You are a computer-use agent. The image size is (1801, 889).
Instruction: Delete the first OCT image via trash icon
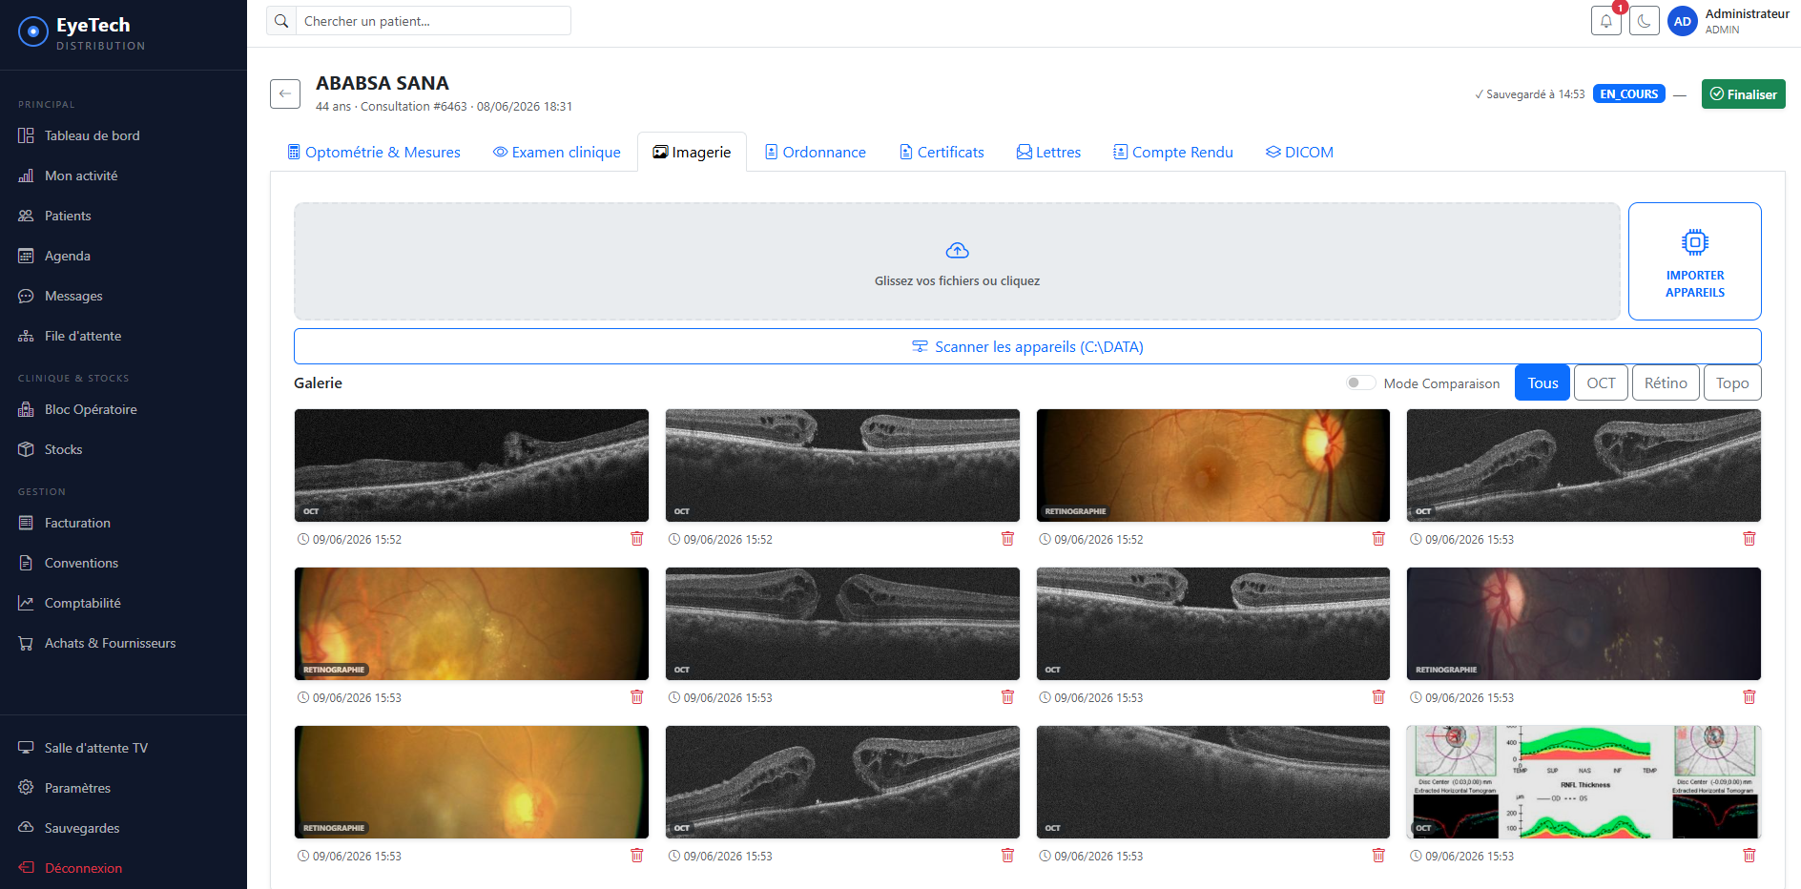tap(637, 539)
